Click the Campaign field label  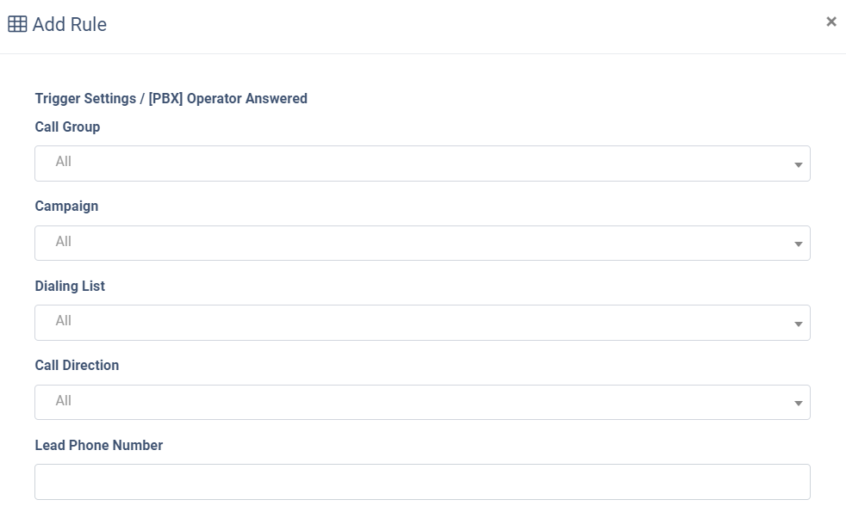click(66, 207)
